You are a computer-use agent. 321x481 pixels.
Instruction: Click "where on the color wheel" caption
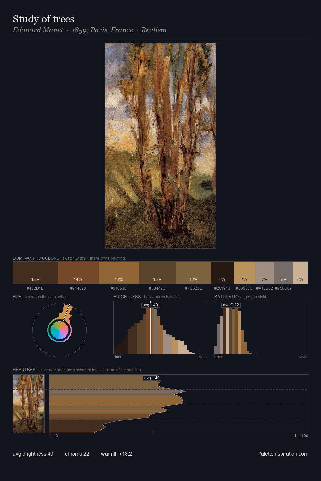pos(47,297)
